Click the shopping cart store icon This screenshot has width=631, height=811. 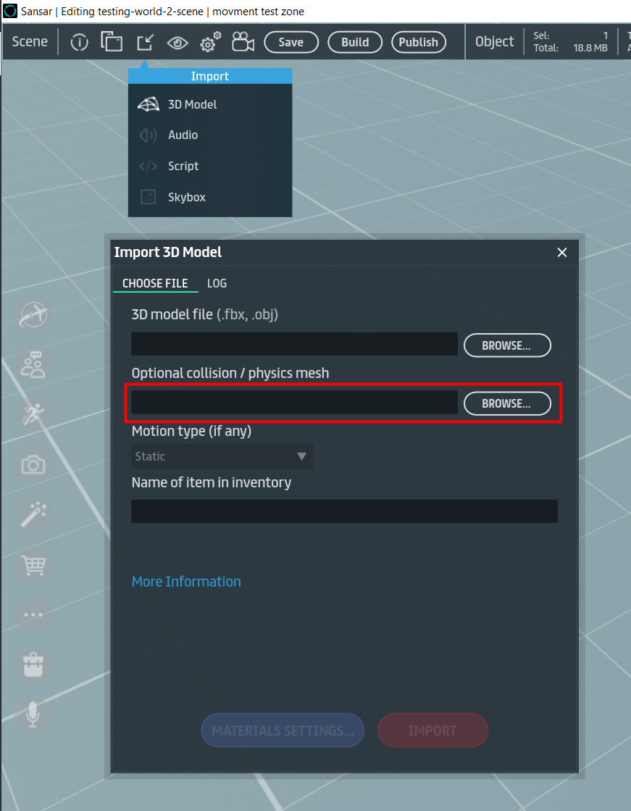[33, 565]
